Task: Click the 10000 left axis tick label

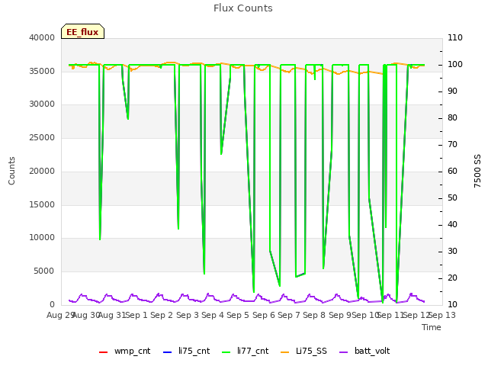Action: (x=42, y=238)
